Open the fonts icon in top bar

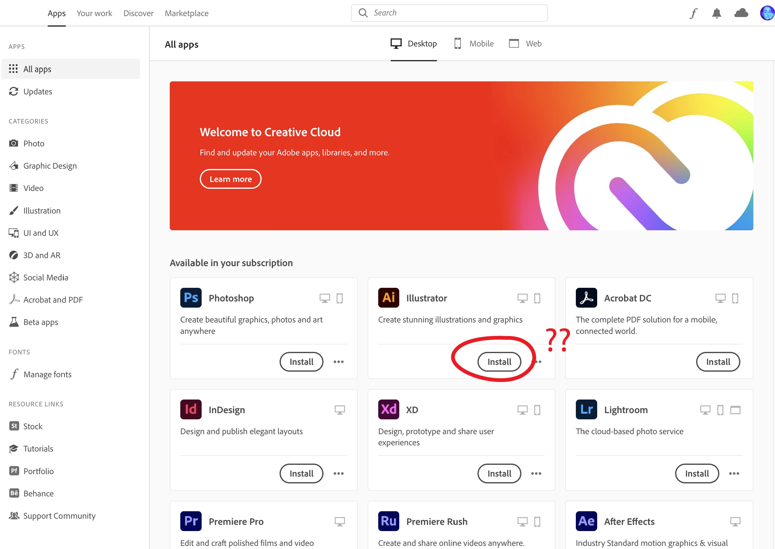tap(693, 13)
